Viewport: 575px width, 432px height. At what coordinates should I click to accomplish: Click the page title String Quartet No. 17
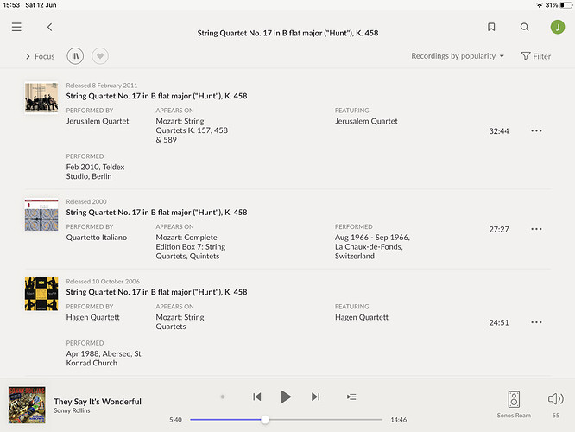point(287,33)
